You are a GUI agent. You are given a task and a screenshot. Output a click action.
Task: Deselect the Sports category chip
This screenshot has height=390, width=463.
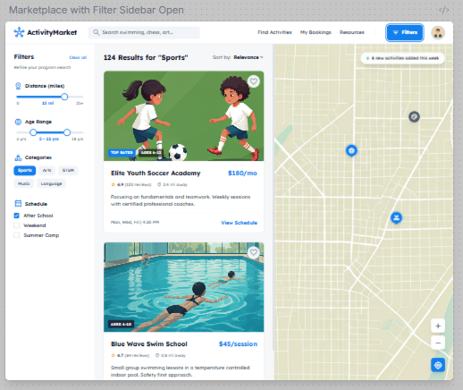25,171
